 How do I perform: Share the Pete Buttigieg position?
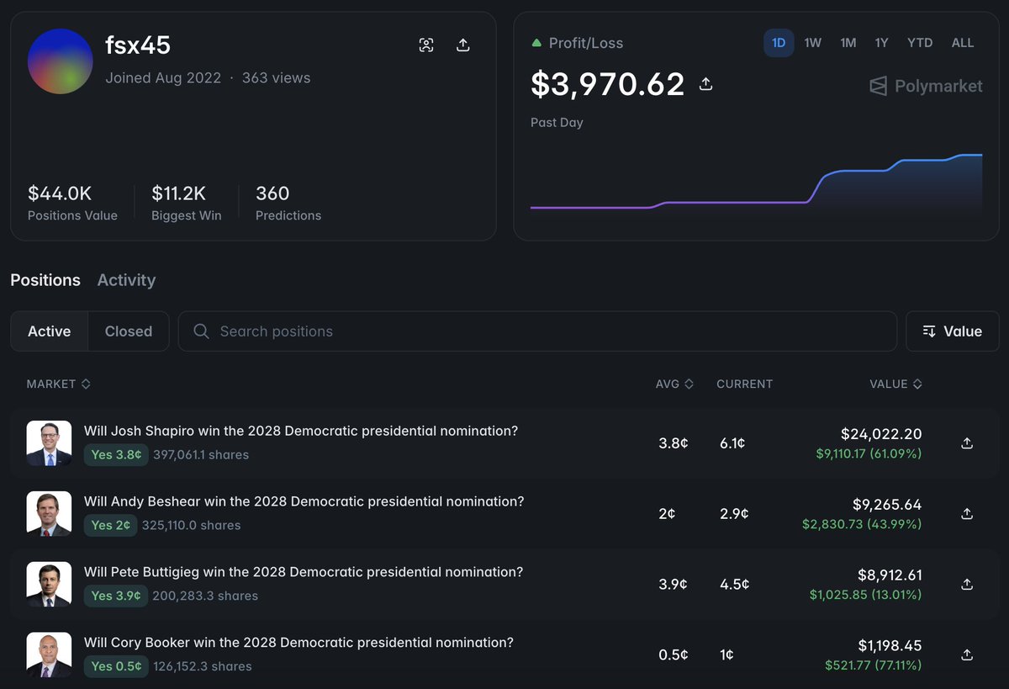click(x=967, y=584)
